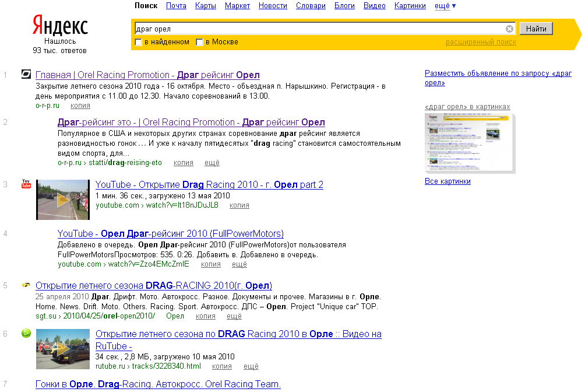The width and height of the screenshot is (585, 392).
Task: Enable the "в найденном" checkbox
Action: pos(139,42)
